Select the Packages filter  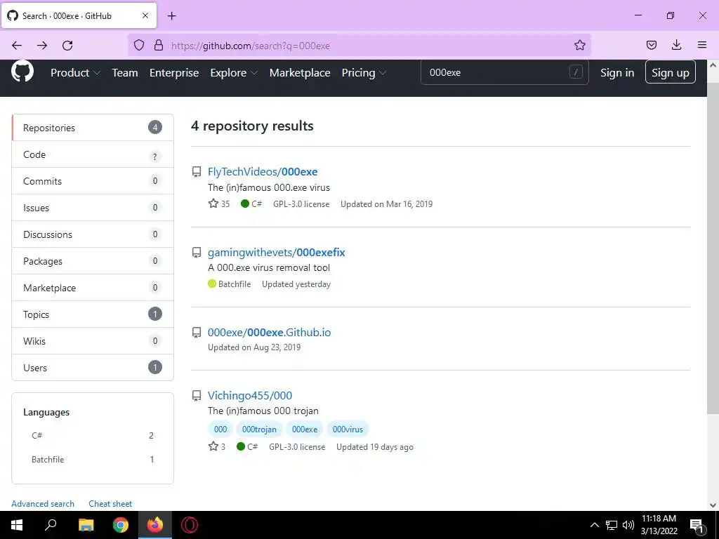click(x=93, y=261)
